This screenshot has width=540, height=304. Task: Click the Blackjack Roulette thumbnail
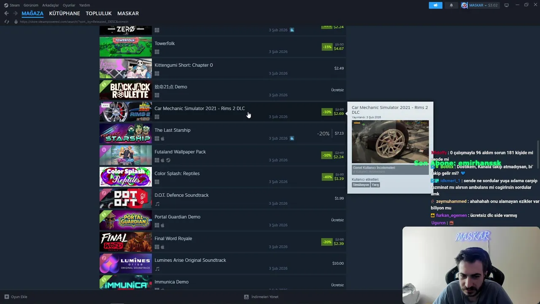tap(125, 90)
